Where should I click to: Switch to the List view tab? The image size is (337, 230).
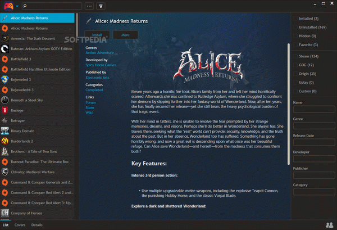click(6, 225)
